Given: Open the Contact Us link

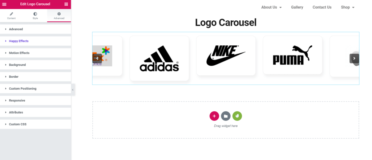Looking at the screenshot, I should 322,7.
